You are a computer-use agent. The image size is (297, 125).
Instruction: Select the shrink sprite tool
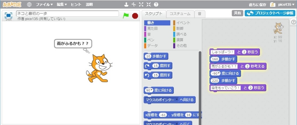[149, 5]
